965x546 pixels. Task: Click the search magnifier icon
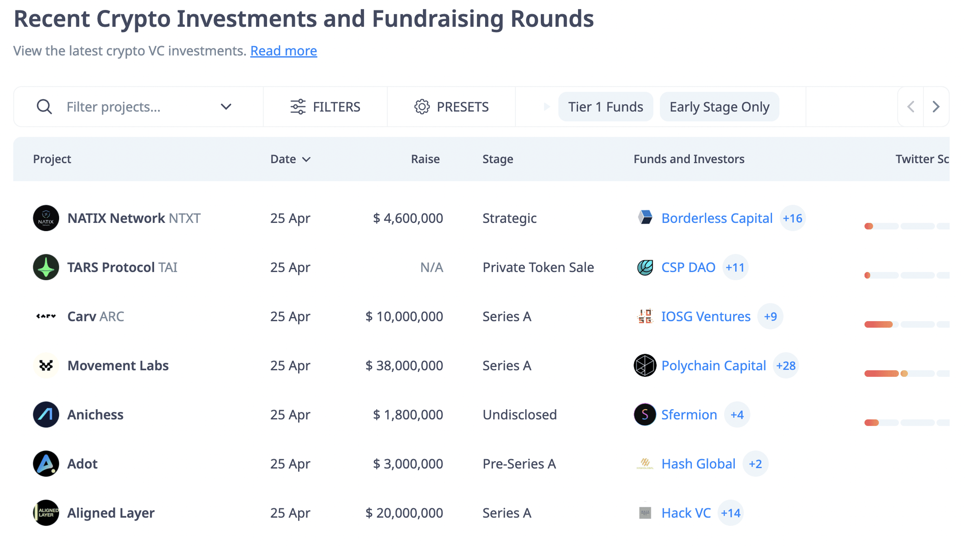(44, 107)
